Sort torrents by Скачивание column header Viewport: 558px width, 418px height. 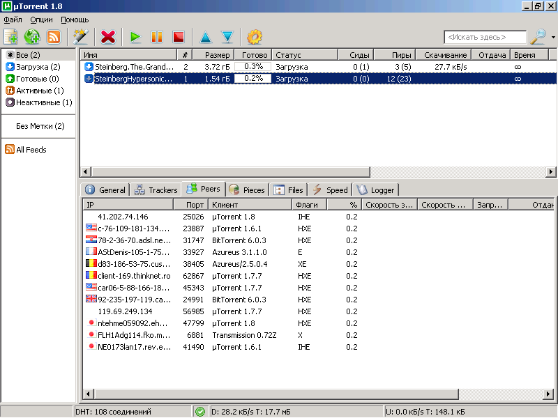(x=444, y=55)
